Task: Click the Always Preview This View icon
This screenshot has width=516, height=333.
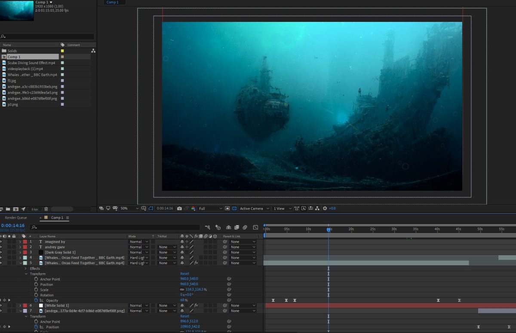Action: pyautogui.click(x=101, y=208)
